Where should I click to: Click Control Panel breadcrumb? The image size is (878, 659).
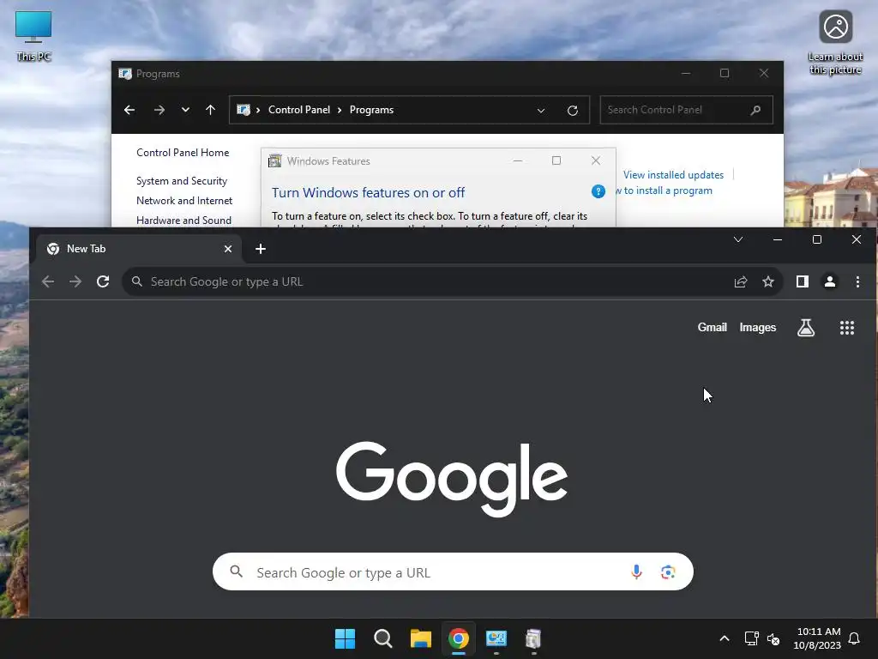point(299,110)
